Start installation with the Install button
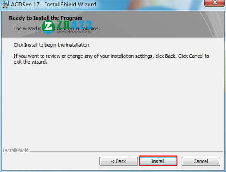The height and width of the screenshot is (172, 226). pos(158,161)
